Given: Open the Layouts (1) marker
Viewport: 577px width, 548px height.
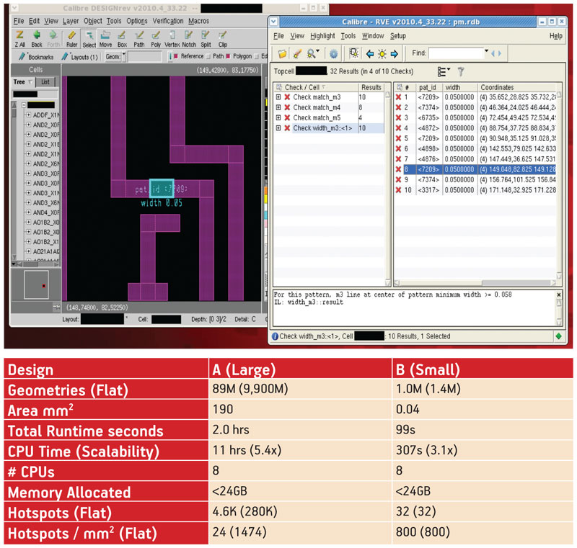Looking at the screenshot, I should click(80, 57).
